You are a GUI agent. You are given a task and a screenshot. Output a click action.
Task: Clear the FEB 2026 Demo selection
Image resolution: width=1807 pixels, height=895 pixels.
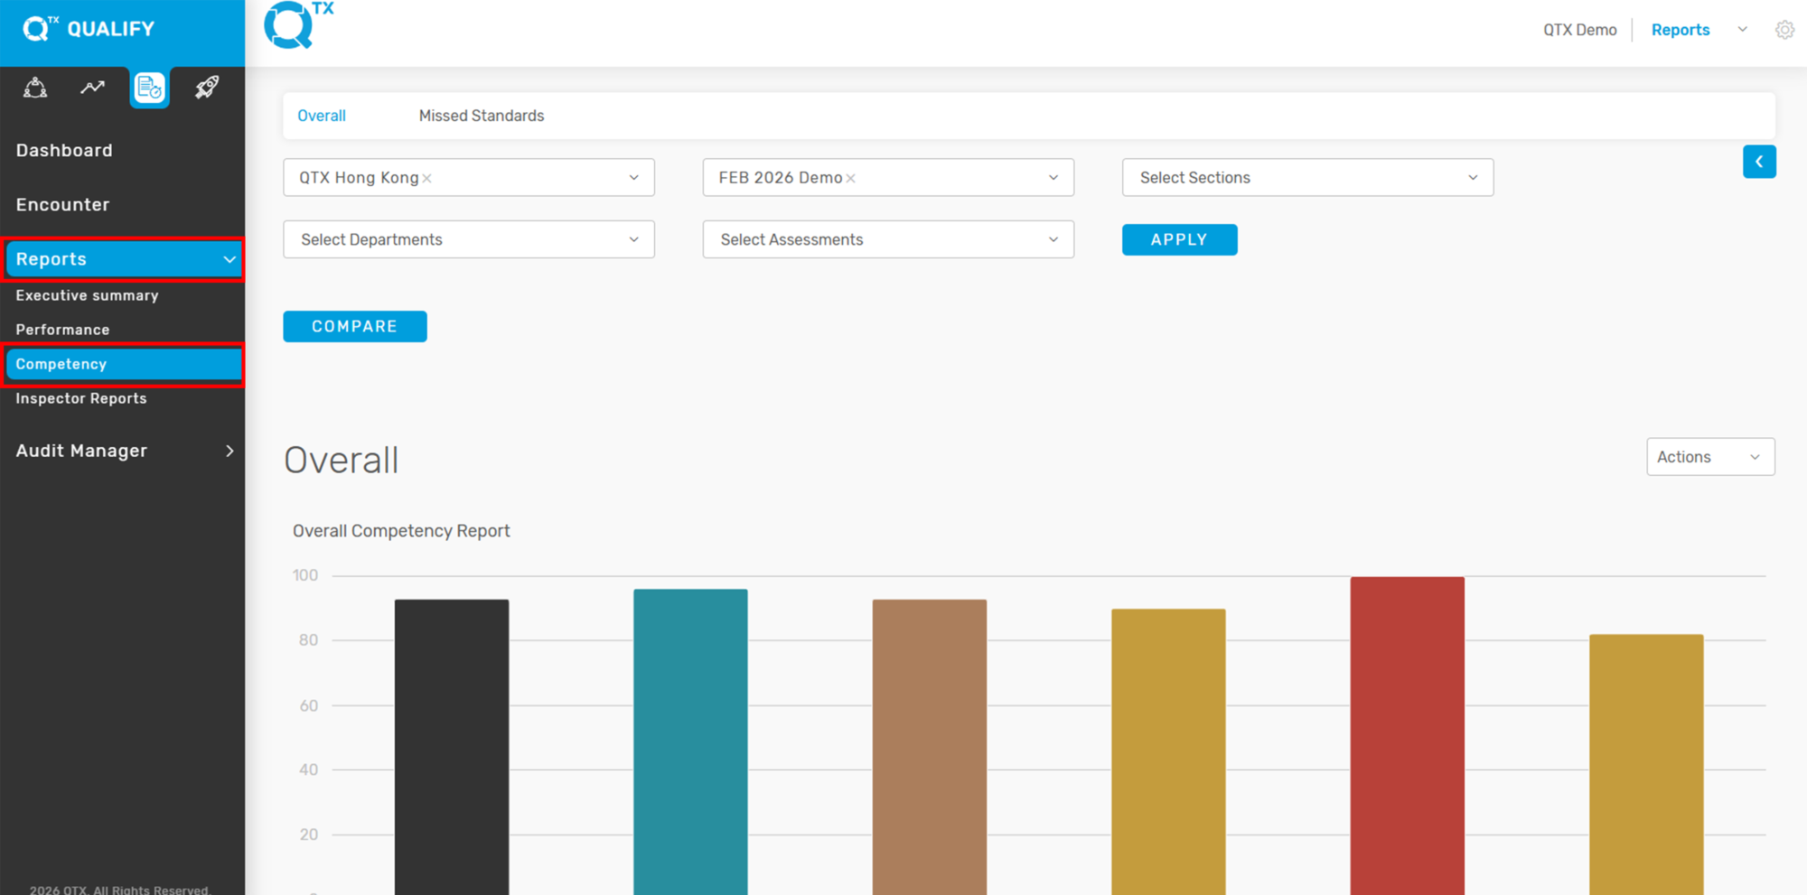tap(850, 179)
